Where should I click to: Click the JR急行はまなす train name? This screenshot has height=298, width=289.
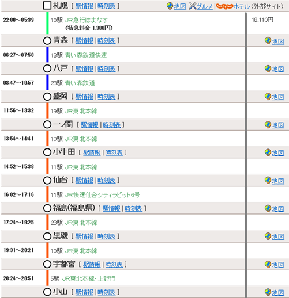87,20
